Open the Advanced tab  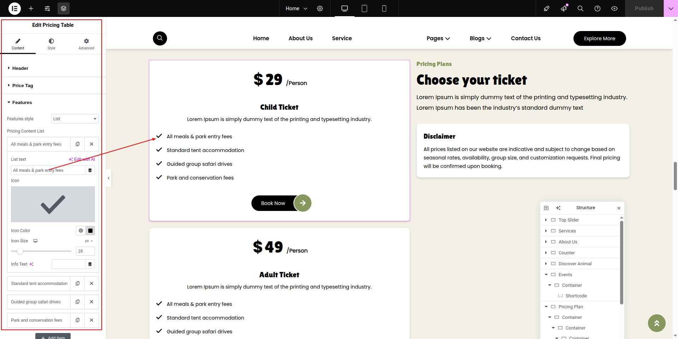(86, 44)
